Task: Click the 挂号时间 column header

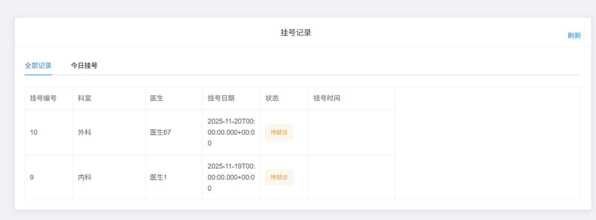Action: (327, 98)
